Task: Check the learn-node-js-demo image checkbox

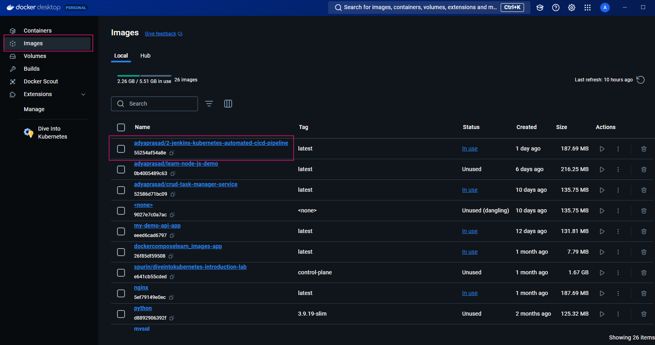Action: tap(121, 170)
